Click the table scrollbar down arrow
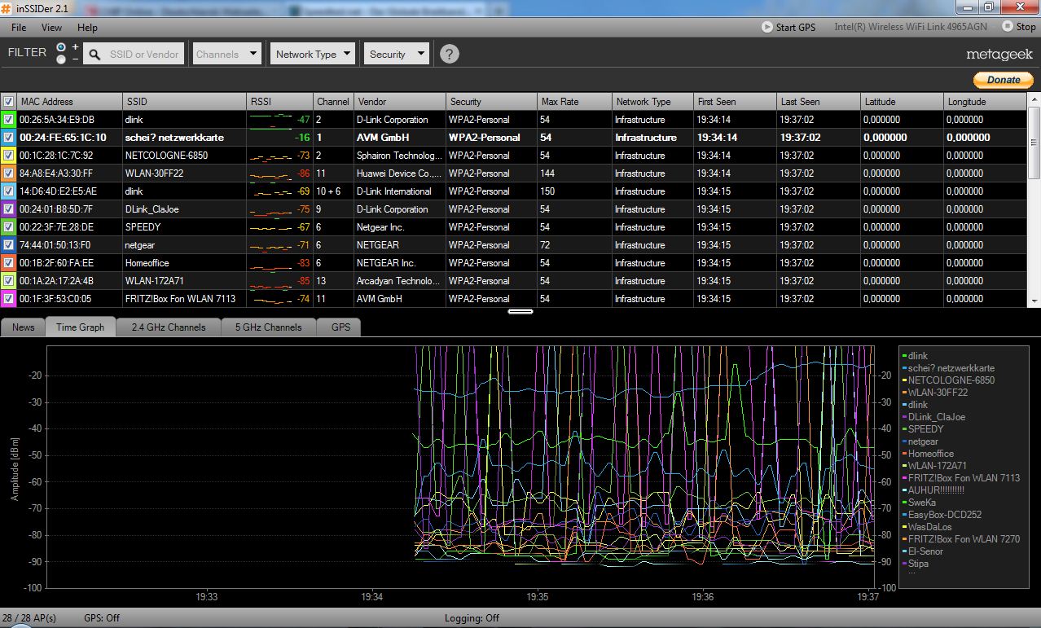Image resolution: width=1041 pixels, height=628 pixels. (x=1034, y=301)
